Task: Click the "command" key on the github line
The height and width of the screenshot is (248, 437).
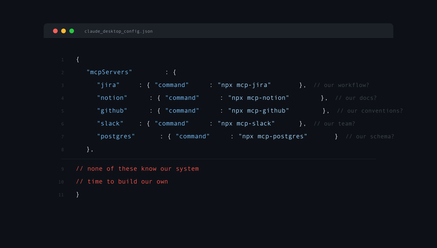Action: tap(182, 111)
